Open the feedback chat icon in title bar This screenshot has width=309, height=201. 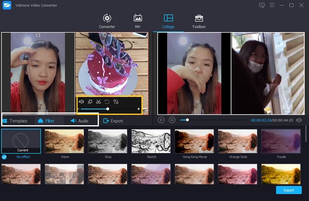point(262,5)
